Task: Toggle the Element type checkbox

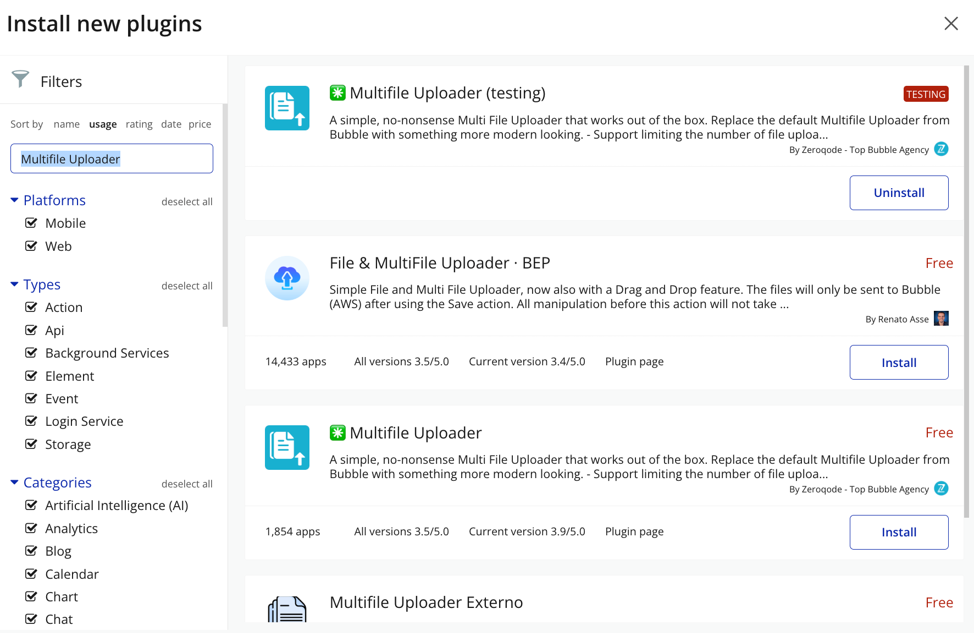Action: (x=31, y=376)
